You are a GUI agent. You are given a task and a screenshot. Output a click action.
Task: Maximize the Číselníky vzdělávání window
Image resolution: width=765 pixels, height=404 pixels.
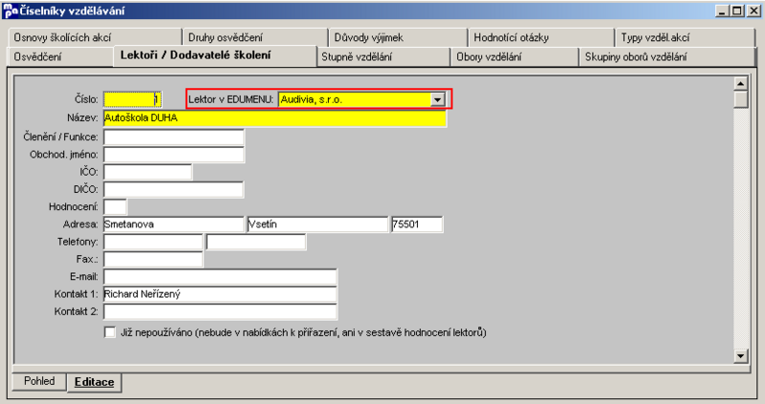coord(737,11)
